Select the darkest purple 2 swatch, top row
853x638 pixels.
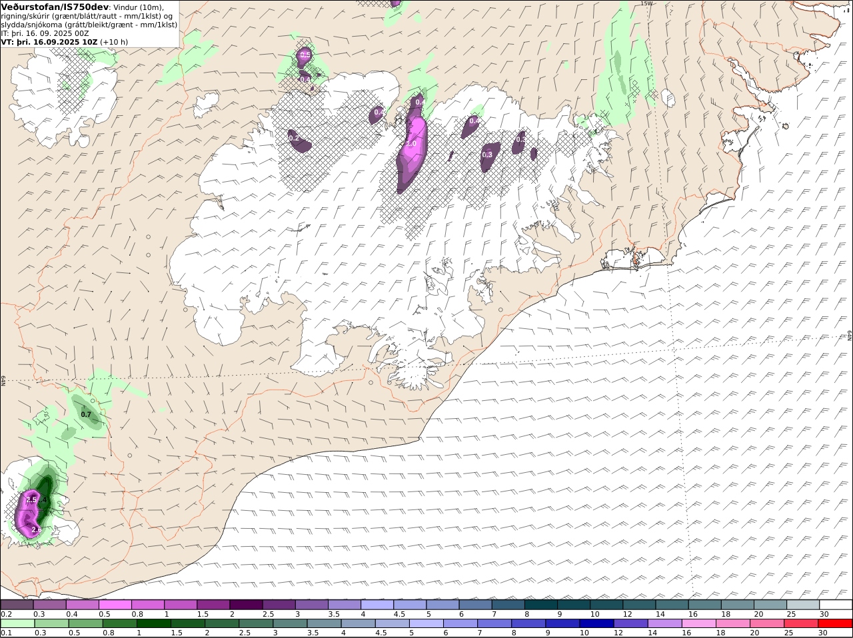(246, 605)
